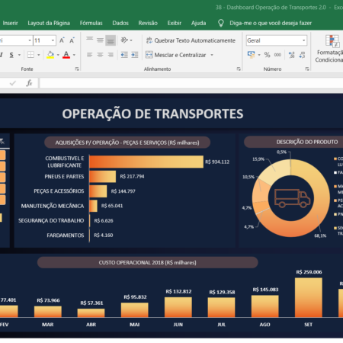Click the clear filter icon on slicer
Image resolution: width=343 pixels, height=343 pixels.
point(2,141)
